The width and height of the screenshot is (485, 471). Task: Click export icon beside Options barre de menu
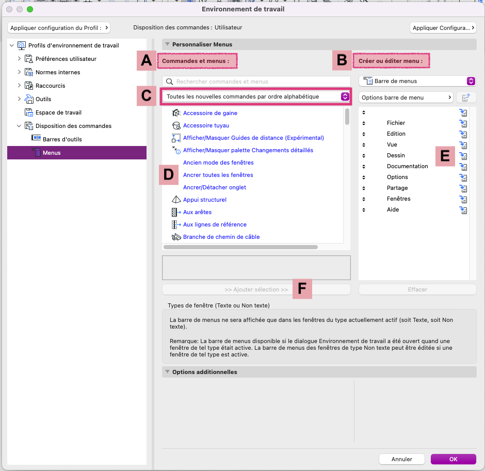(466, 98)
